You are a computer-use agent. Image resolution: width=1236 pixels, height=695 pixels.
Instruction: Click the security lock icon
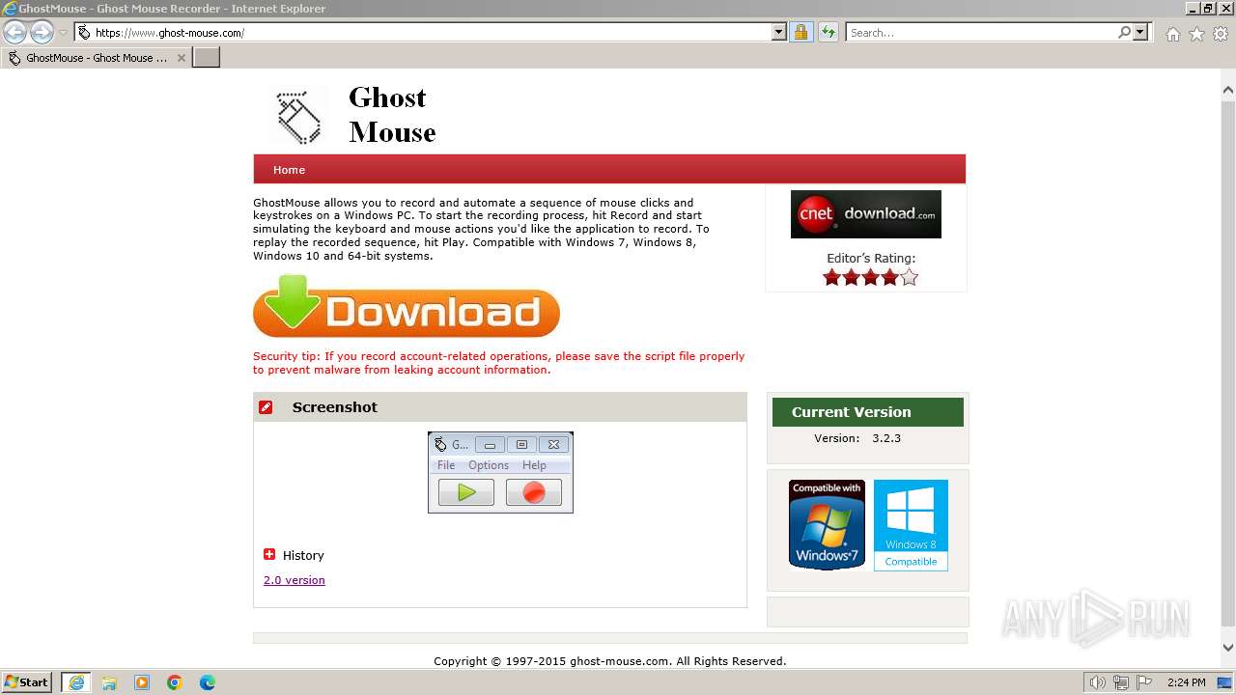(x=801, y=33)
